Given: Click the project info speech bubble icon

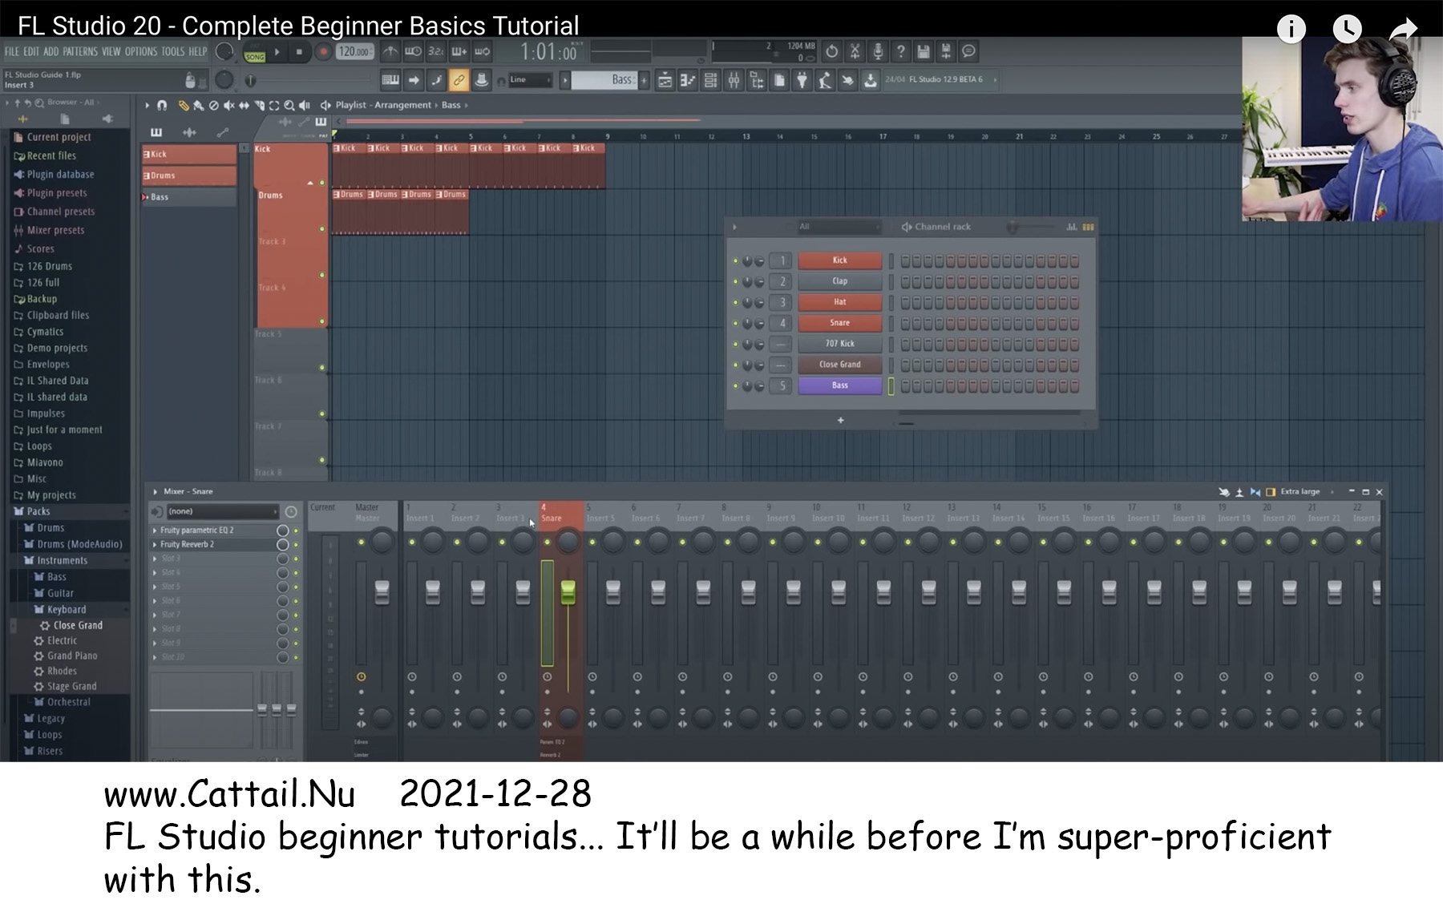Looking at the screenshot, I should (x=969, y=52).
